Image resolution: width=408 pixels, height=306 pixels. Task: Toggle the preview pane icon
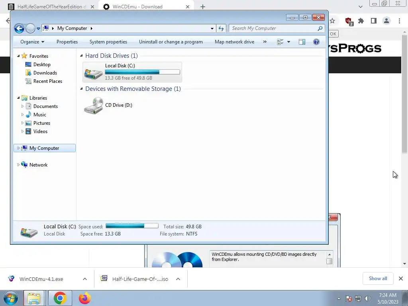[x=302, y=42]
